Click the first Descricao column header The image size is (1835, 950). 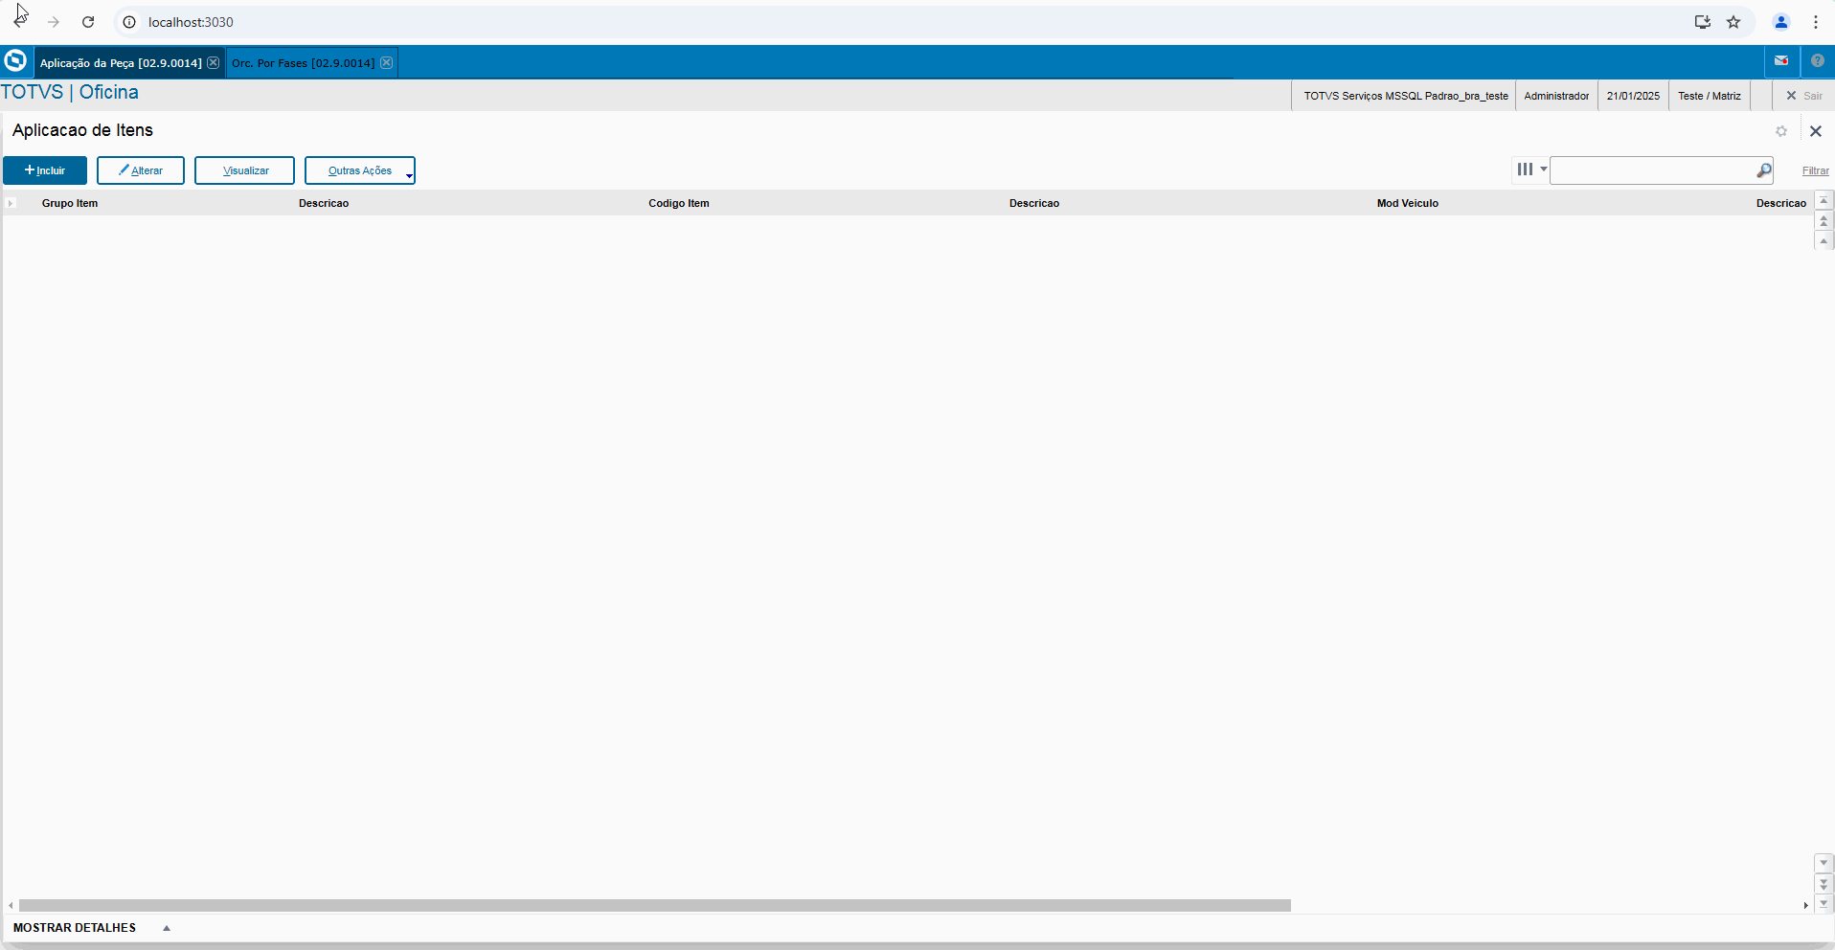click(x=324, y=203)
